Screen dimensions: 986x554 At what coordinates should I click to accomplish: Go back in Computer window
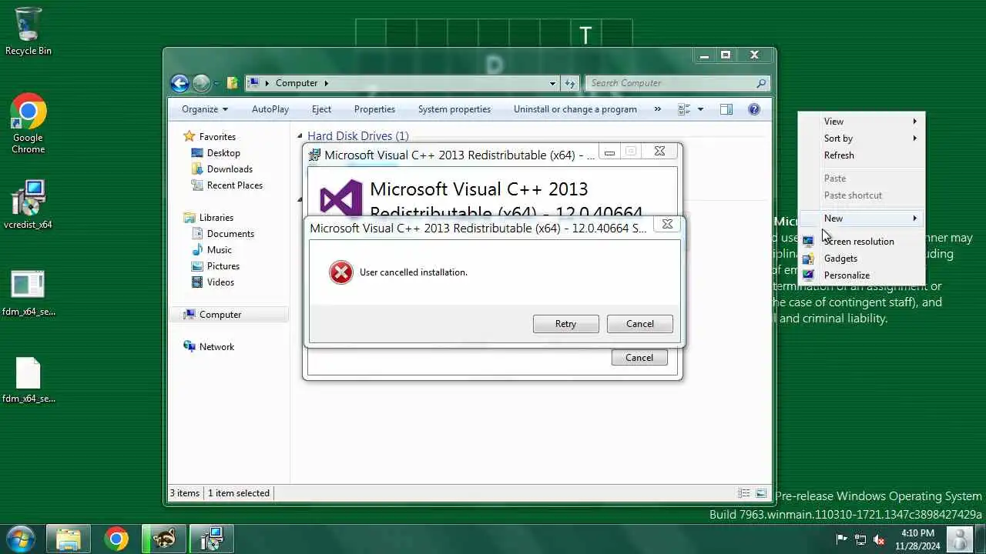[179, 83]
